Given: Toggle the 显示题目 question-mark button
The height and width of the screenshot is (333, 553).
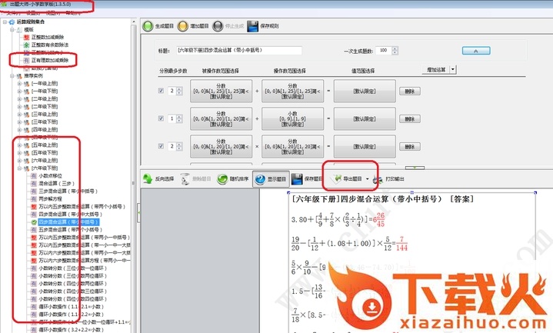Looking at the screenshot, I should [x=271, y=179].
